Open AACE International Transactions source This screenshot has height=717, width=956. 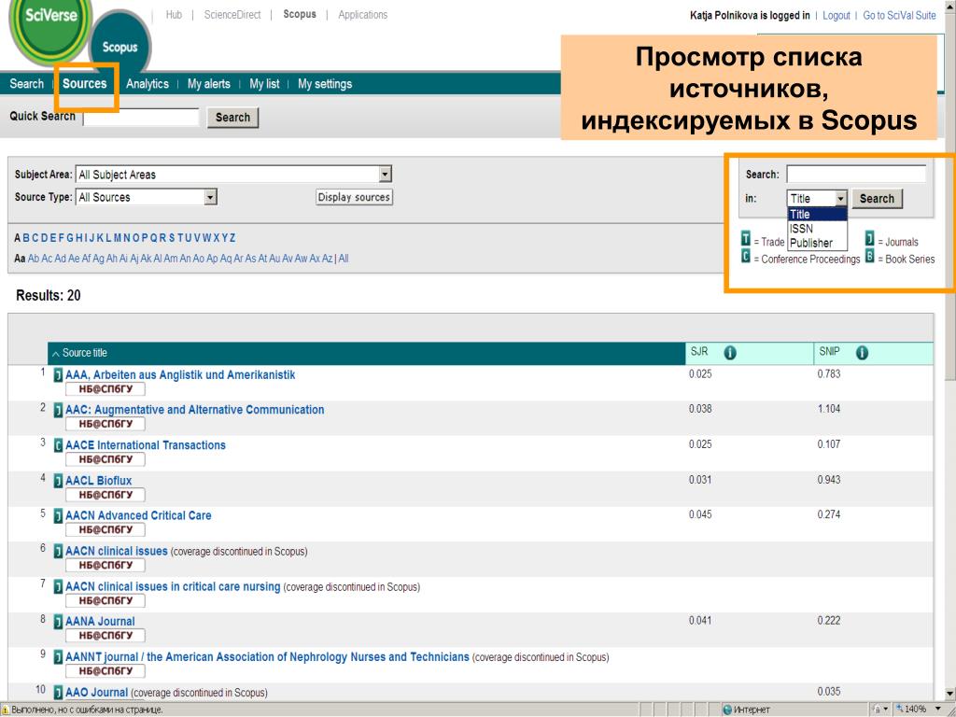(146, 445)
